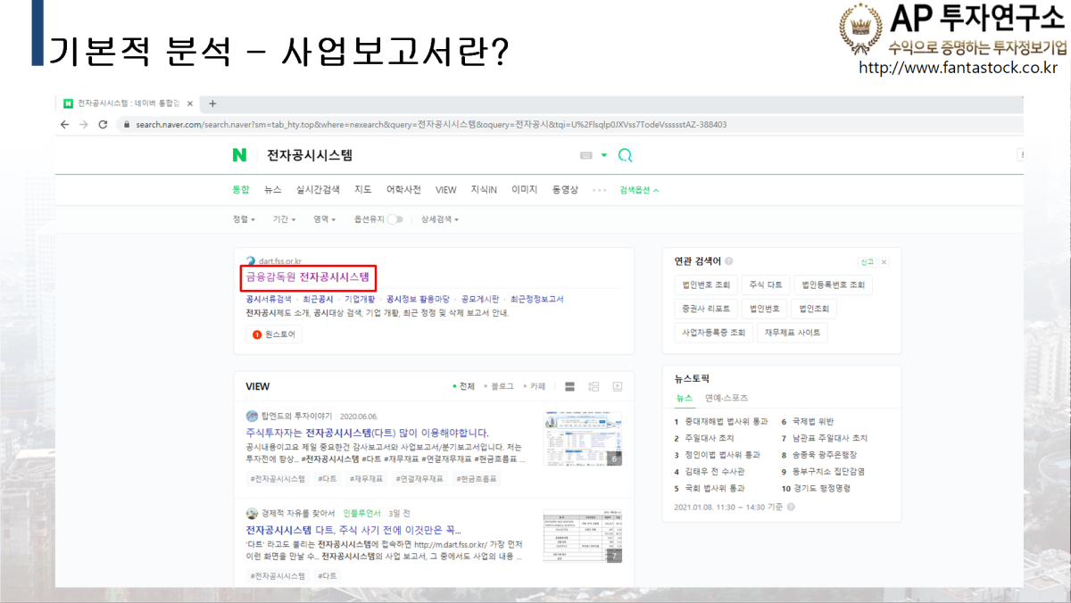Select the 전체 filter in the VIEW section
1071x603 pixels.
(x=463, y=386)
